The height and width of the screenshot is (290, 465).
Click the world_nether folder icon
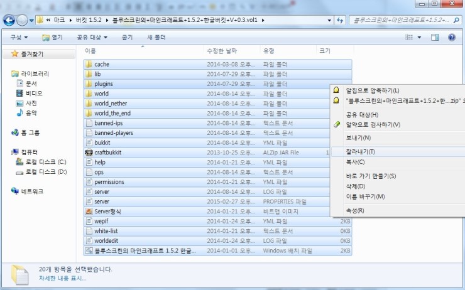[89, 104]
